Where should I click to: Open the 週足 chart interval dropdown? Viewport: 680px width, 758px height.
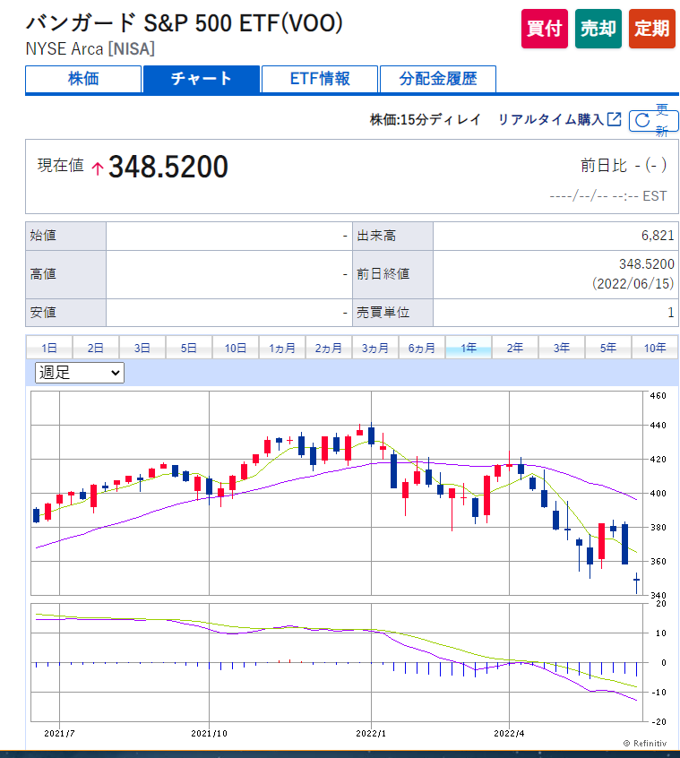coord(79,373)
